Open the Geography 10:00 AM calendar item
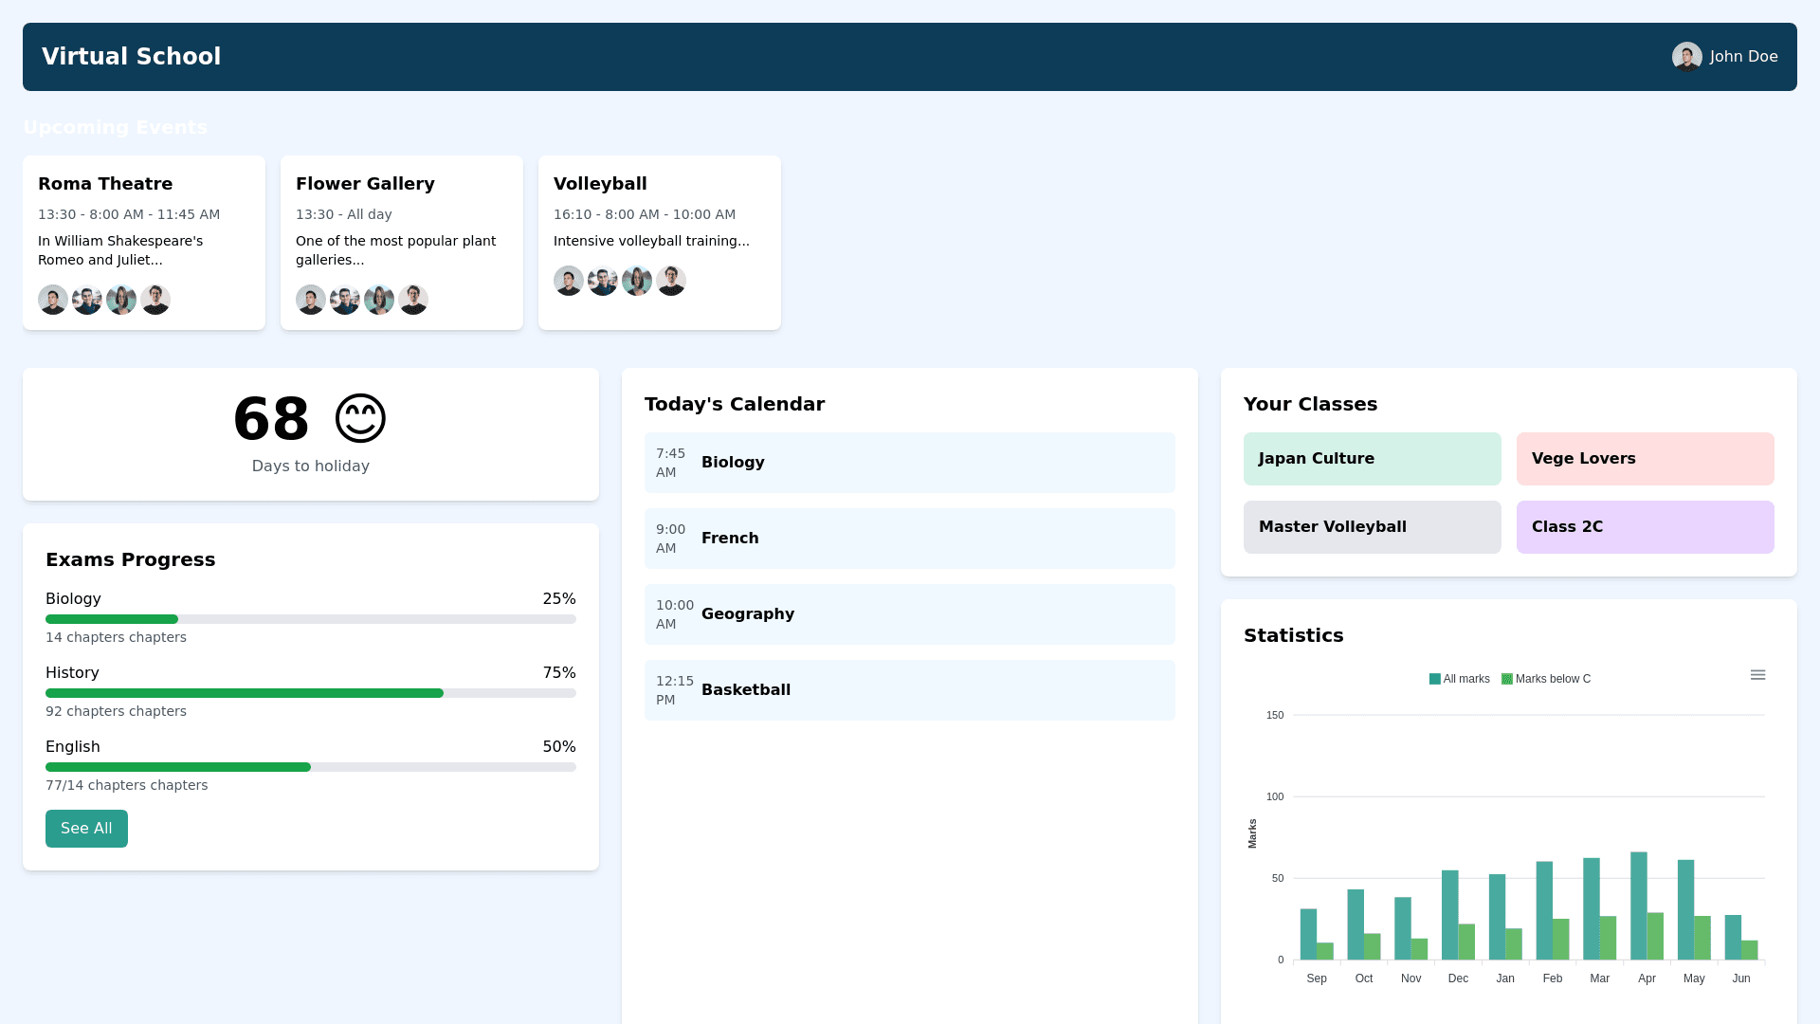 [x=909, y=614]
